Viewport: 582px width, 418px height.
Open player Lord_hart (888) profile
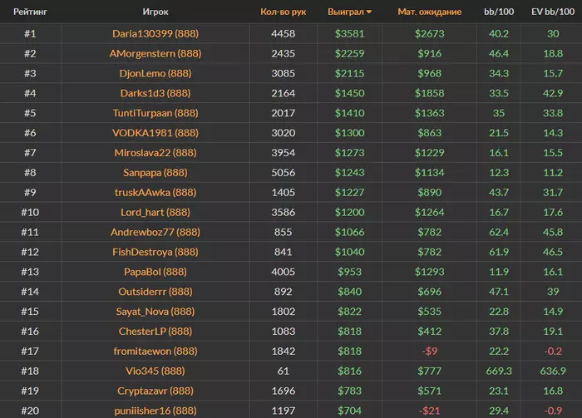[x=155, y=213]
